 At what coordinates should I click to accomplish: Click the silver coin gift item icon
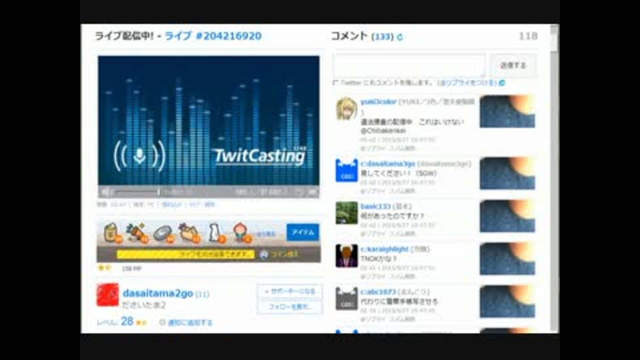(163, 234)
